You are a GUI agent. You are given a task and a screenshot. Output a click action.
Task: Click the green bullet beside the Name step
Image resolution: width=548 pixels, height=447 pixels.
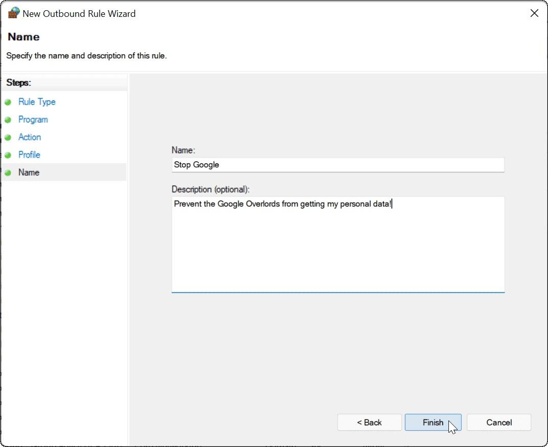[x=8, y=173]
